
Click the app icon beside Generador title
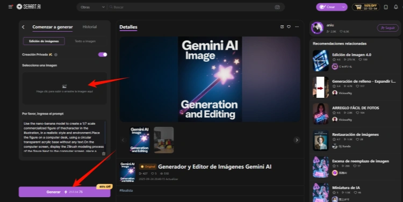click(127, 172)
